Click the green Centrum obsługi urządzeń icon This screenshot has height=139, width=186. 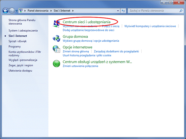click(x=56, y=63)
